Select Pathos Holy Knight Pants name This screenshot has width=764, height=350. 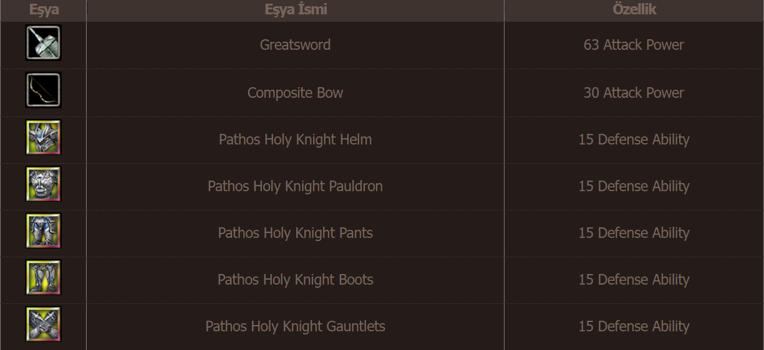pos(295,233)
